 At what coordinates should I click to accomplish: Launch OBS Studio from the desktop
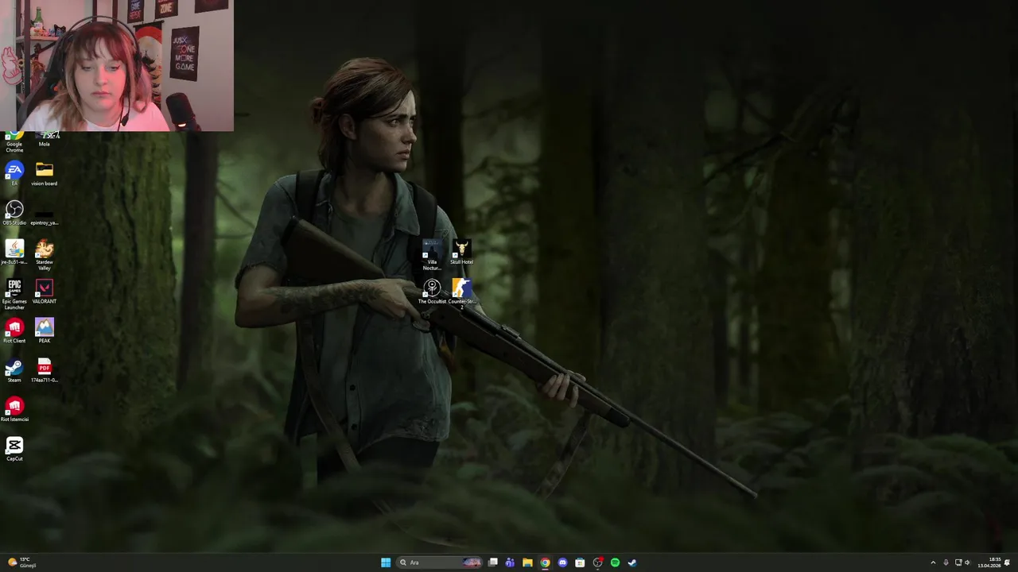(x=14, y=212)
